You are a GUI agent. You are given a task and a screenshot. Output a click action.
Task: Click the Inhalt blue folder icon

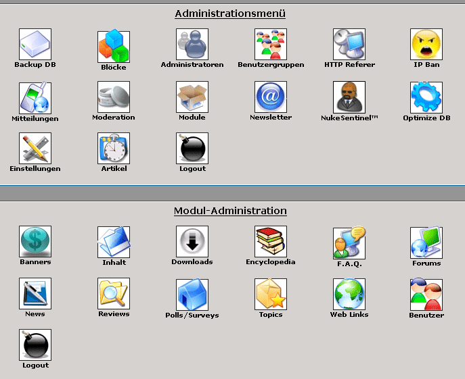click(x=114, y=242)
